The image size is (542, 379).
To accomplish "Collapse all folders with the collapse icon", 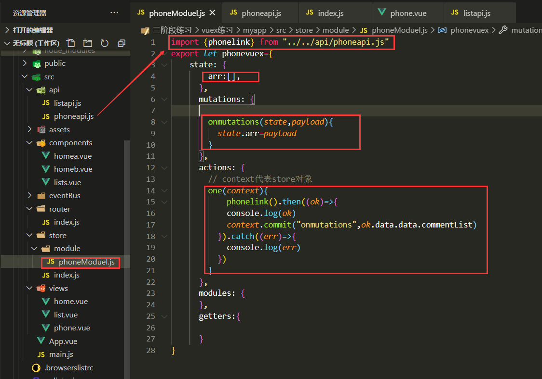I will tap(122, 43).
